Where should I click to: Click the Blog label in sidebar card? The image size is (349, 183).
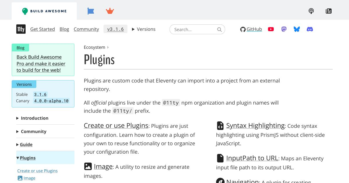point(20,48)
